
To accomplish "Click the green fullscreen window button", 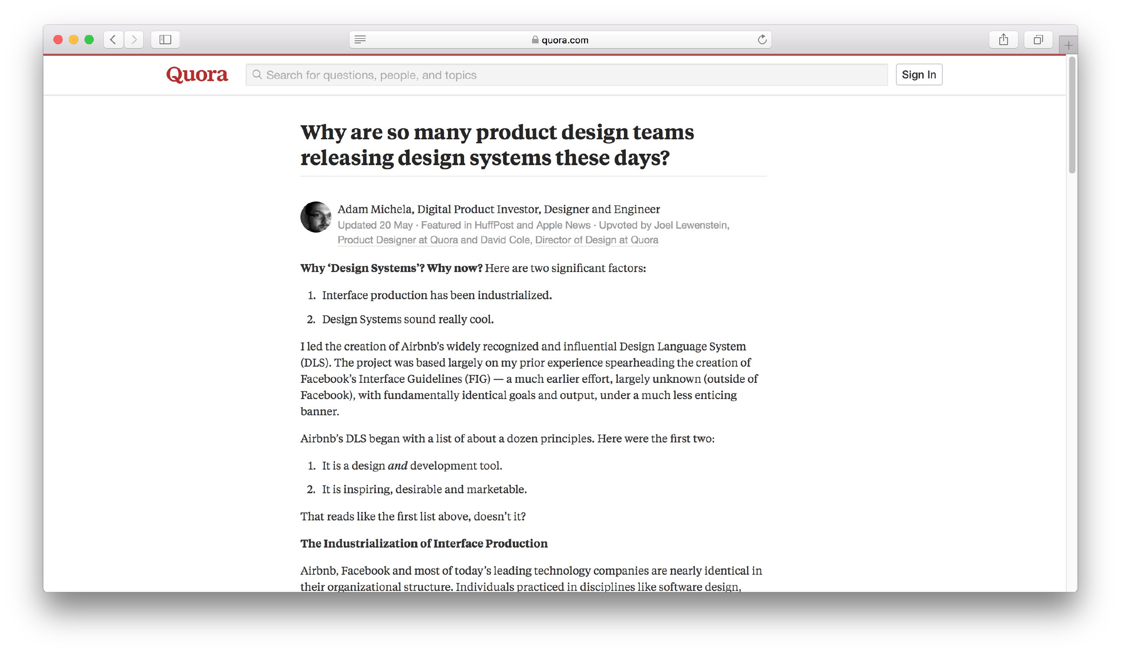I will click(x=89, y=39).
